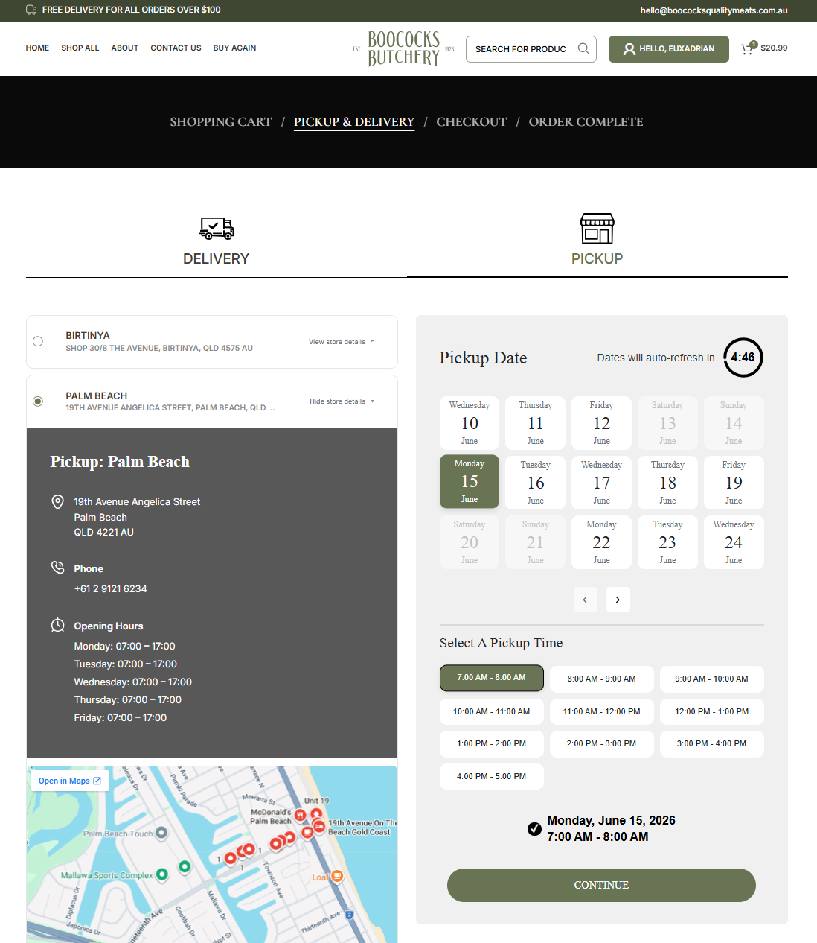
Task: Click the Continue button
Action: (x=601, y=885)
